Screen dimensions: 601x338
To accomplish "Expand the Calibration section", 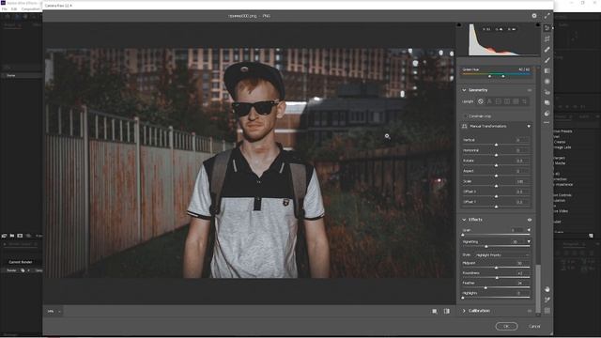I will pos(464,311).
